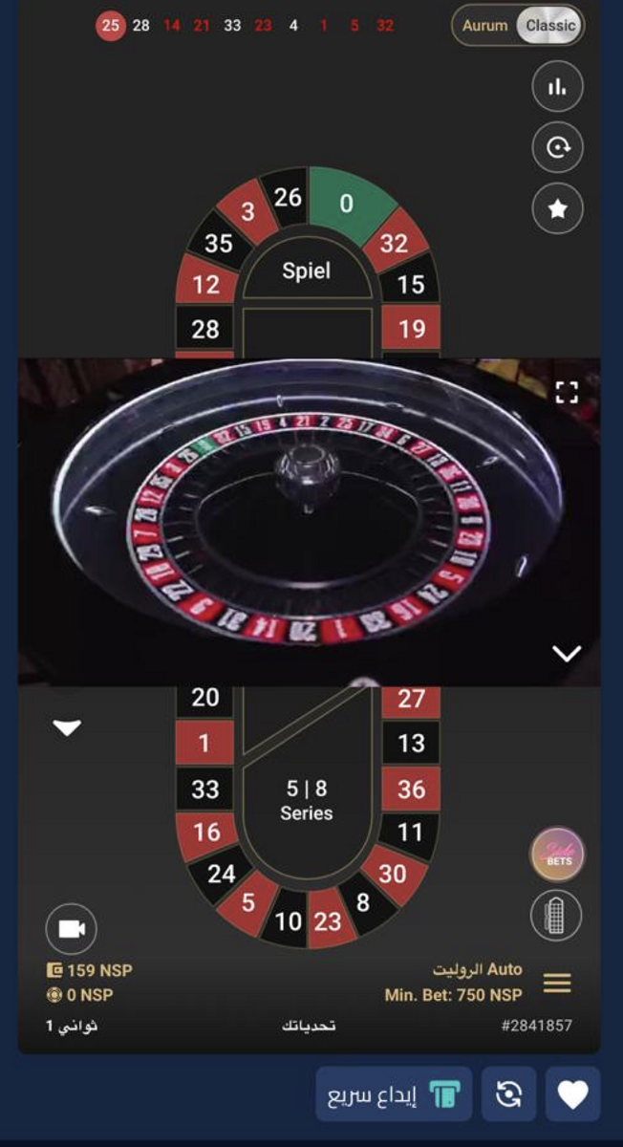Click the refresh balance icon
This screenshot has width=623, height=1147.
click(x=509, y=1094)
